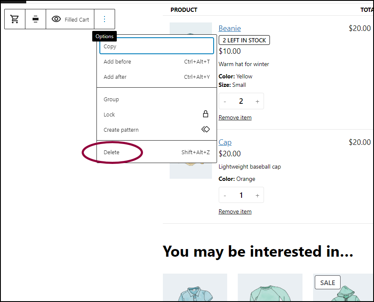The width and height of the screenshot is (374, 302).
Task: Open the align options toolbar icon
Action: pos(36,19)
